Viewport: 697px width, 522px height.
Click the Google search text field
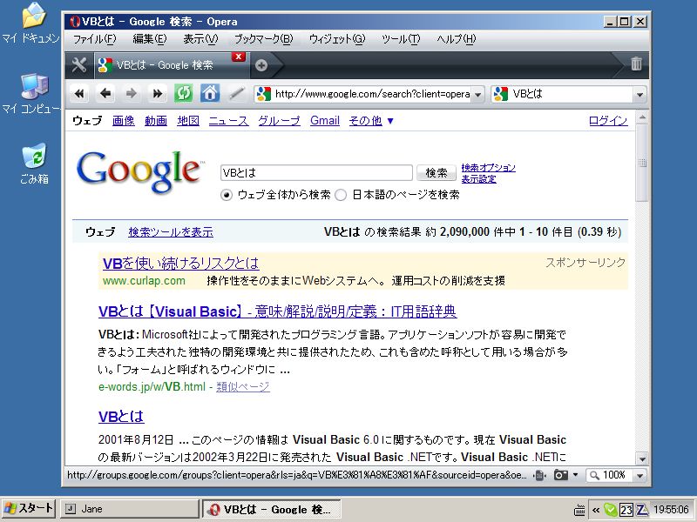click(x=315, y=173)
